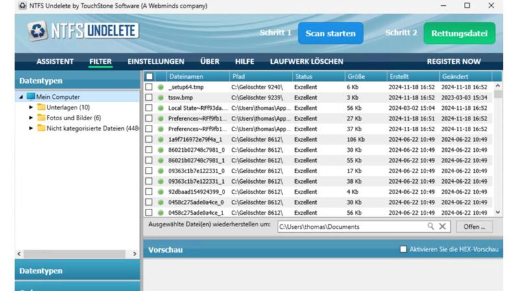519x291 pixels.
Task: Expand the Fotos und Bilder (6) folder
Action: click(x=30, y=118)
